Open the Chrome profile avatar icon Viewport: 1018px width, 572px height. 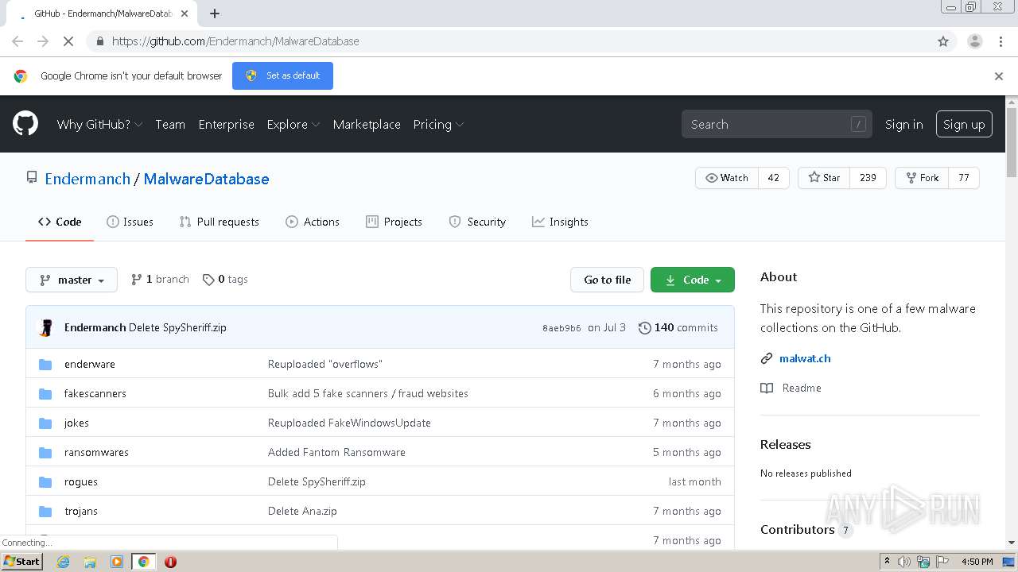[974, 41]
